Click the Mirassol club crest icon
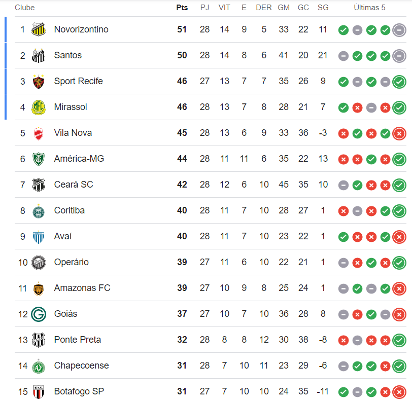 pyautogui.click(x=39, y=107)
